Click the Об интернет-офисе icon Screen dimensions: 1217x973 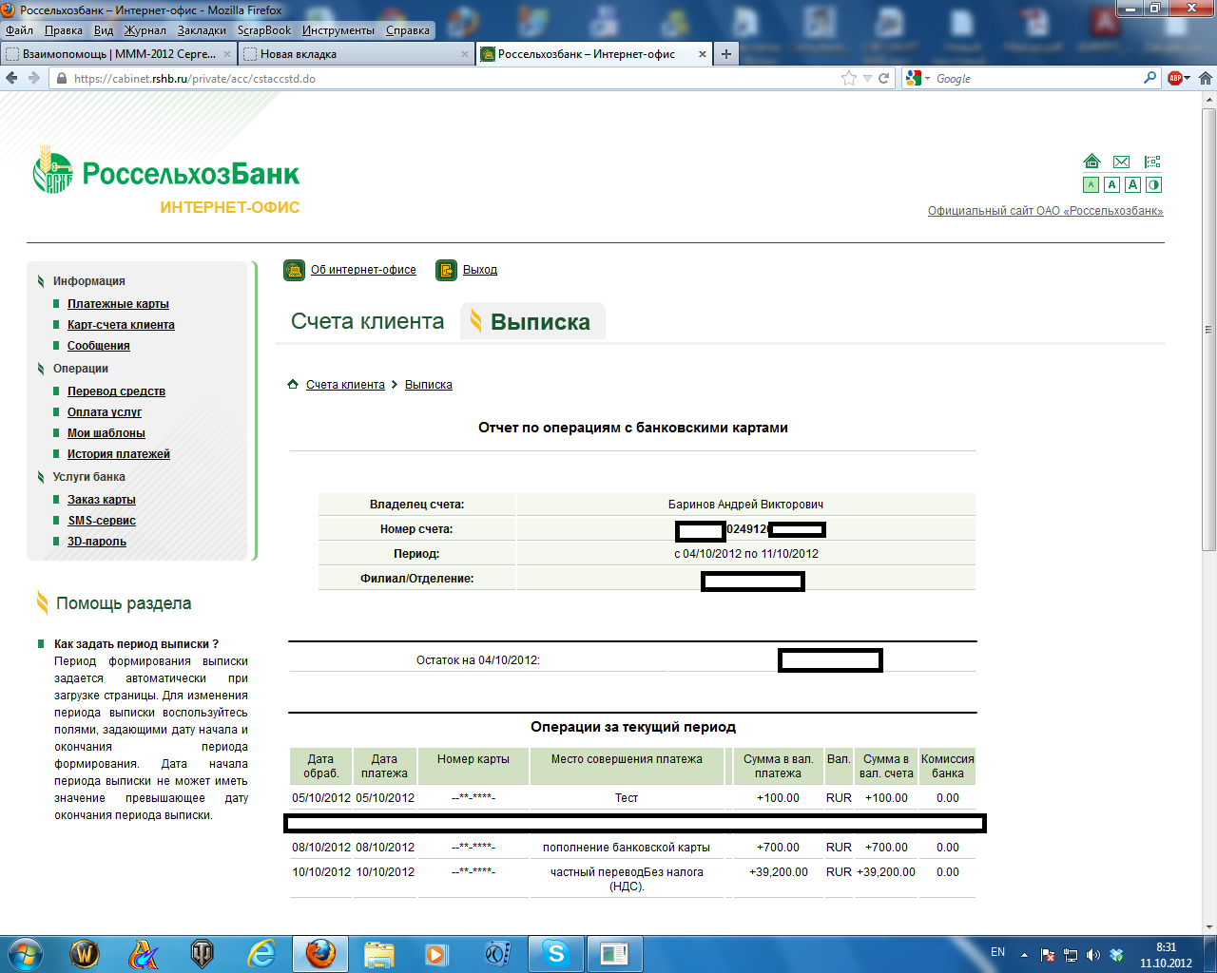point(294,270)
